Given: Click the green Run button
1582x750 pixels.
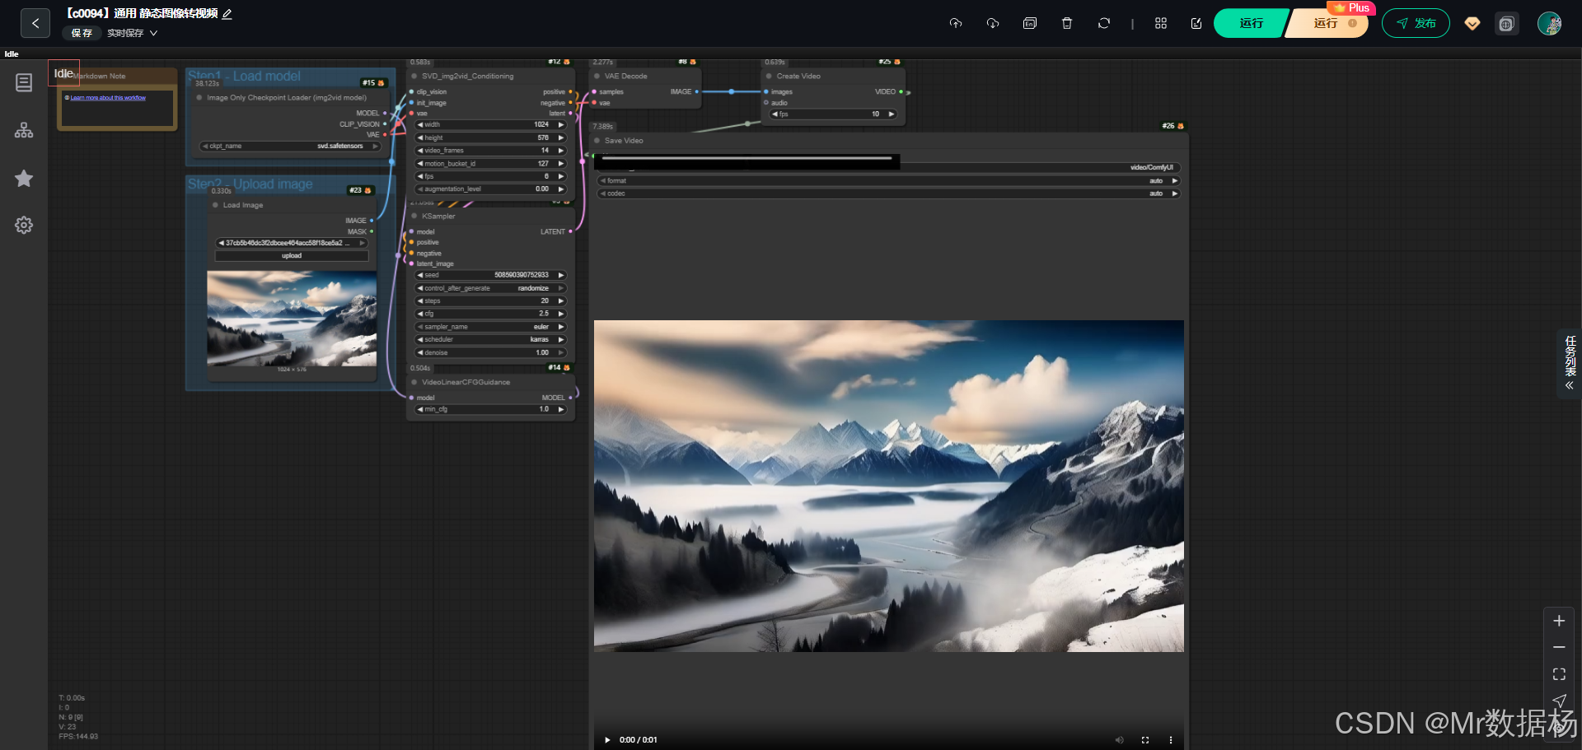Looking at the screenshot, I should 1251,23.
